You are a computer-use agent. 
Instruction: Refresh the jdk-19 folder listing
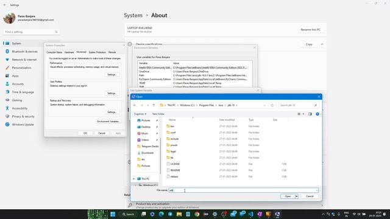point(272,105)
